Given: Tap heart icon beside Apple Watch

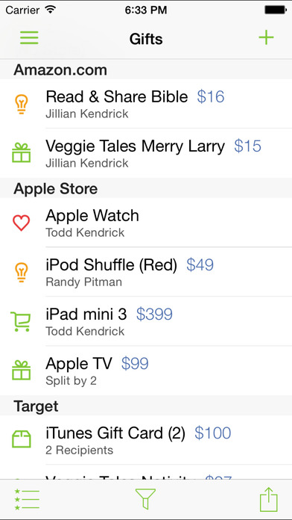Looking at the screenshot, I should pos(22,223).
